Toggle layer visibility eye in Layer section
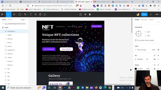 click(x=158, y=50)
